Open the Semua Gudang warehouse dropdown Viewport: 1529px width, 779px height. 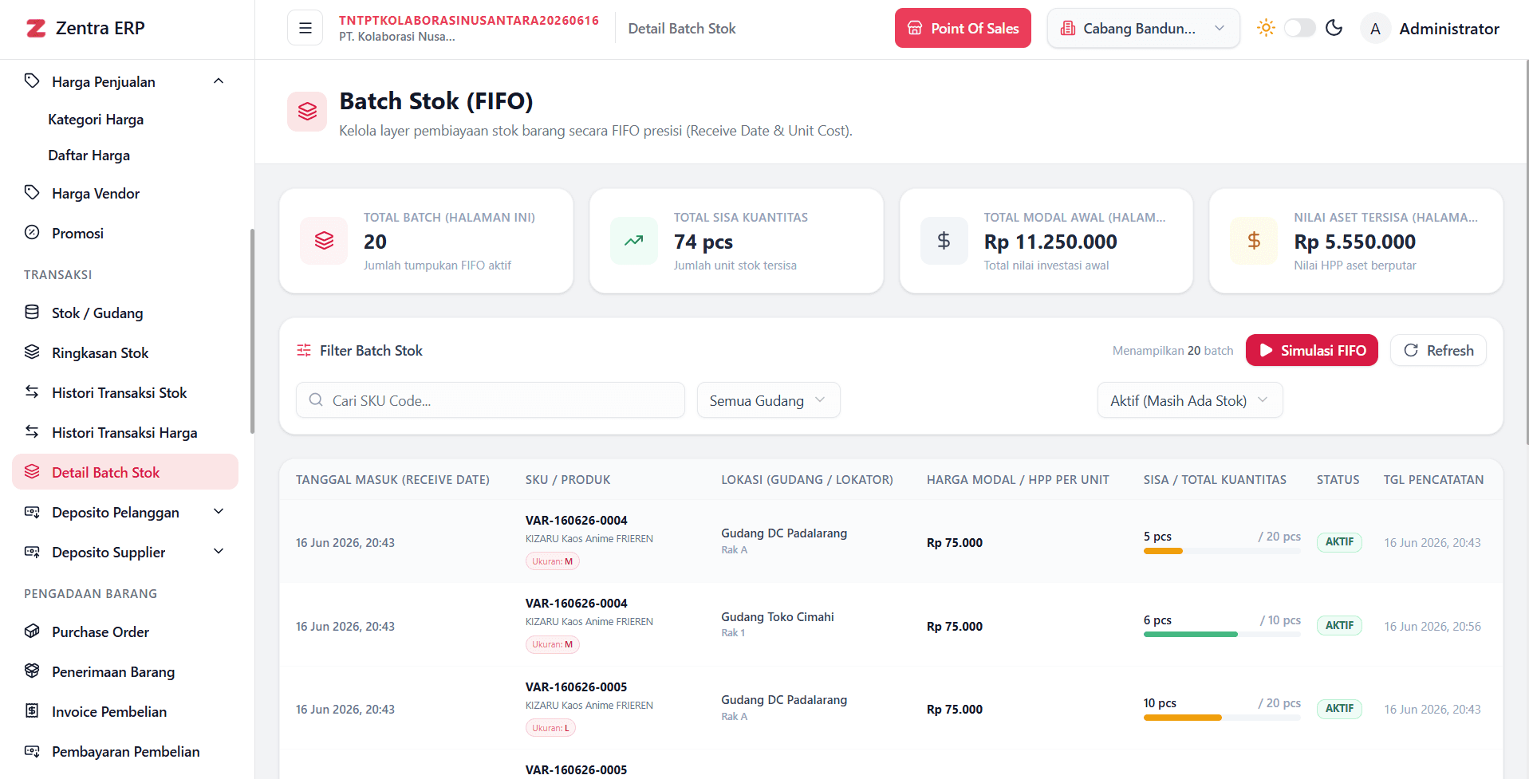click(768, 400)
